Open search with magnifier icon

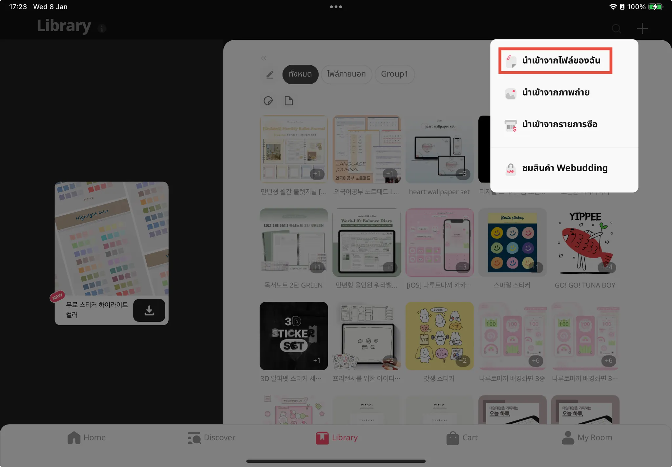[616, 29]
